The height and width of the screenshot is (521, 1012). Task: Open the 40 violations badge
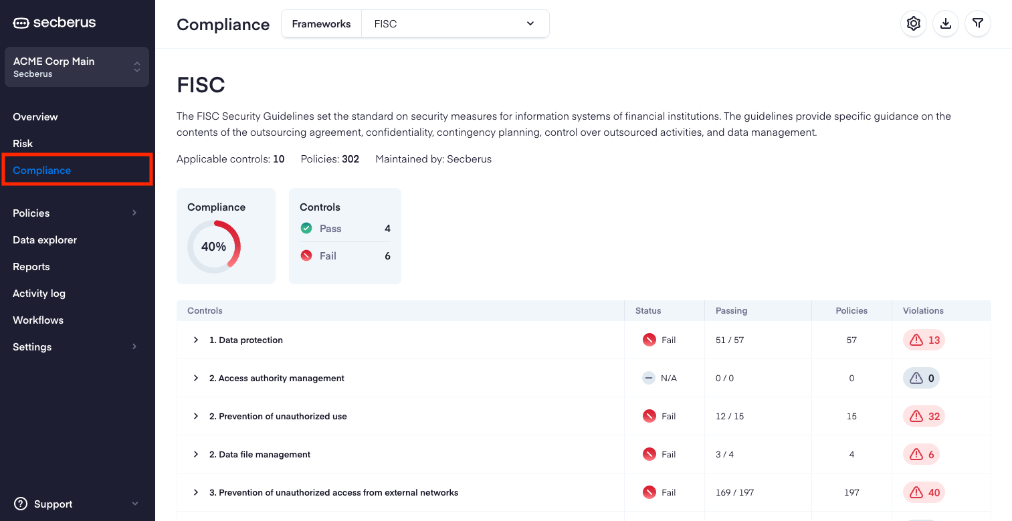[924, 492]
